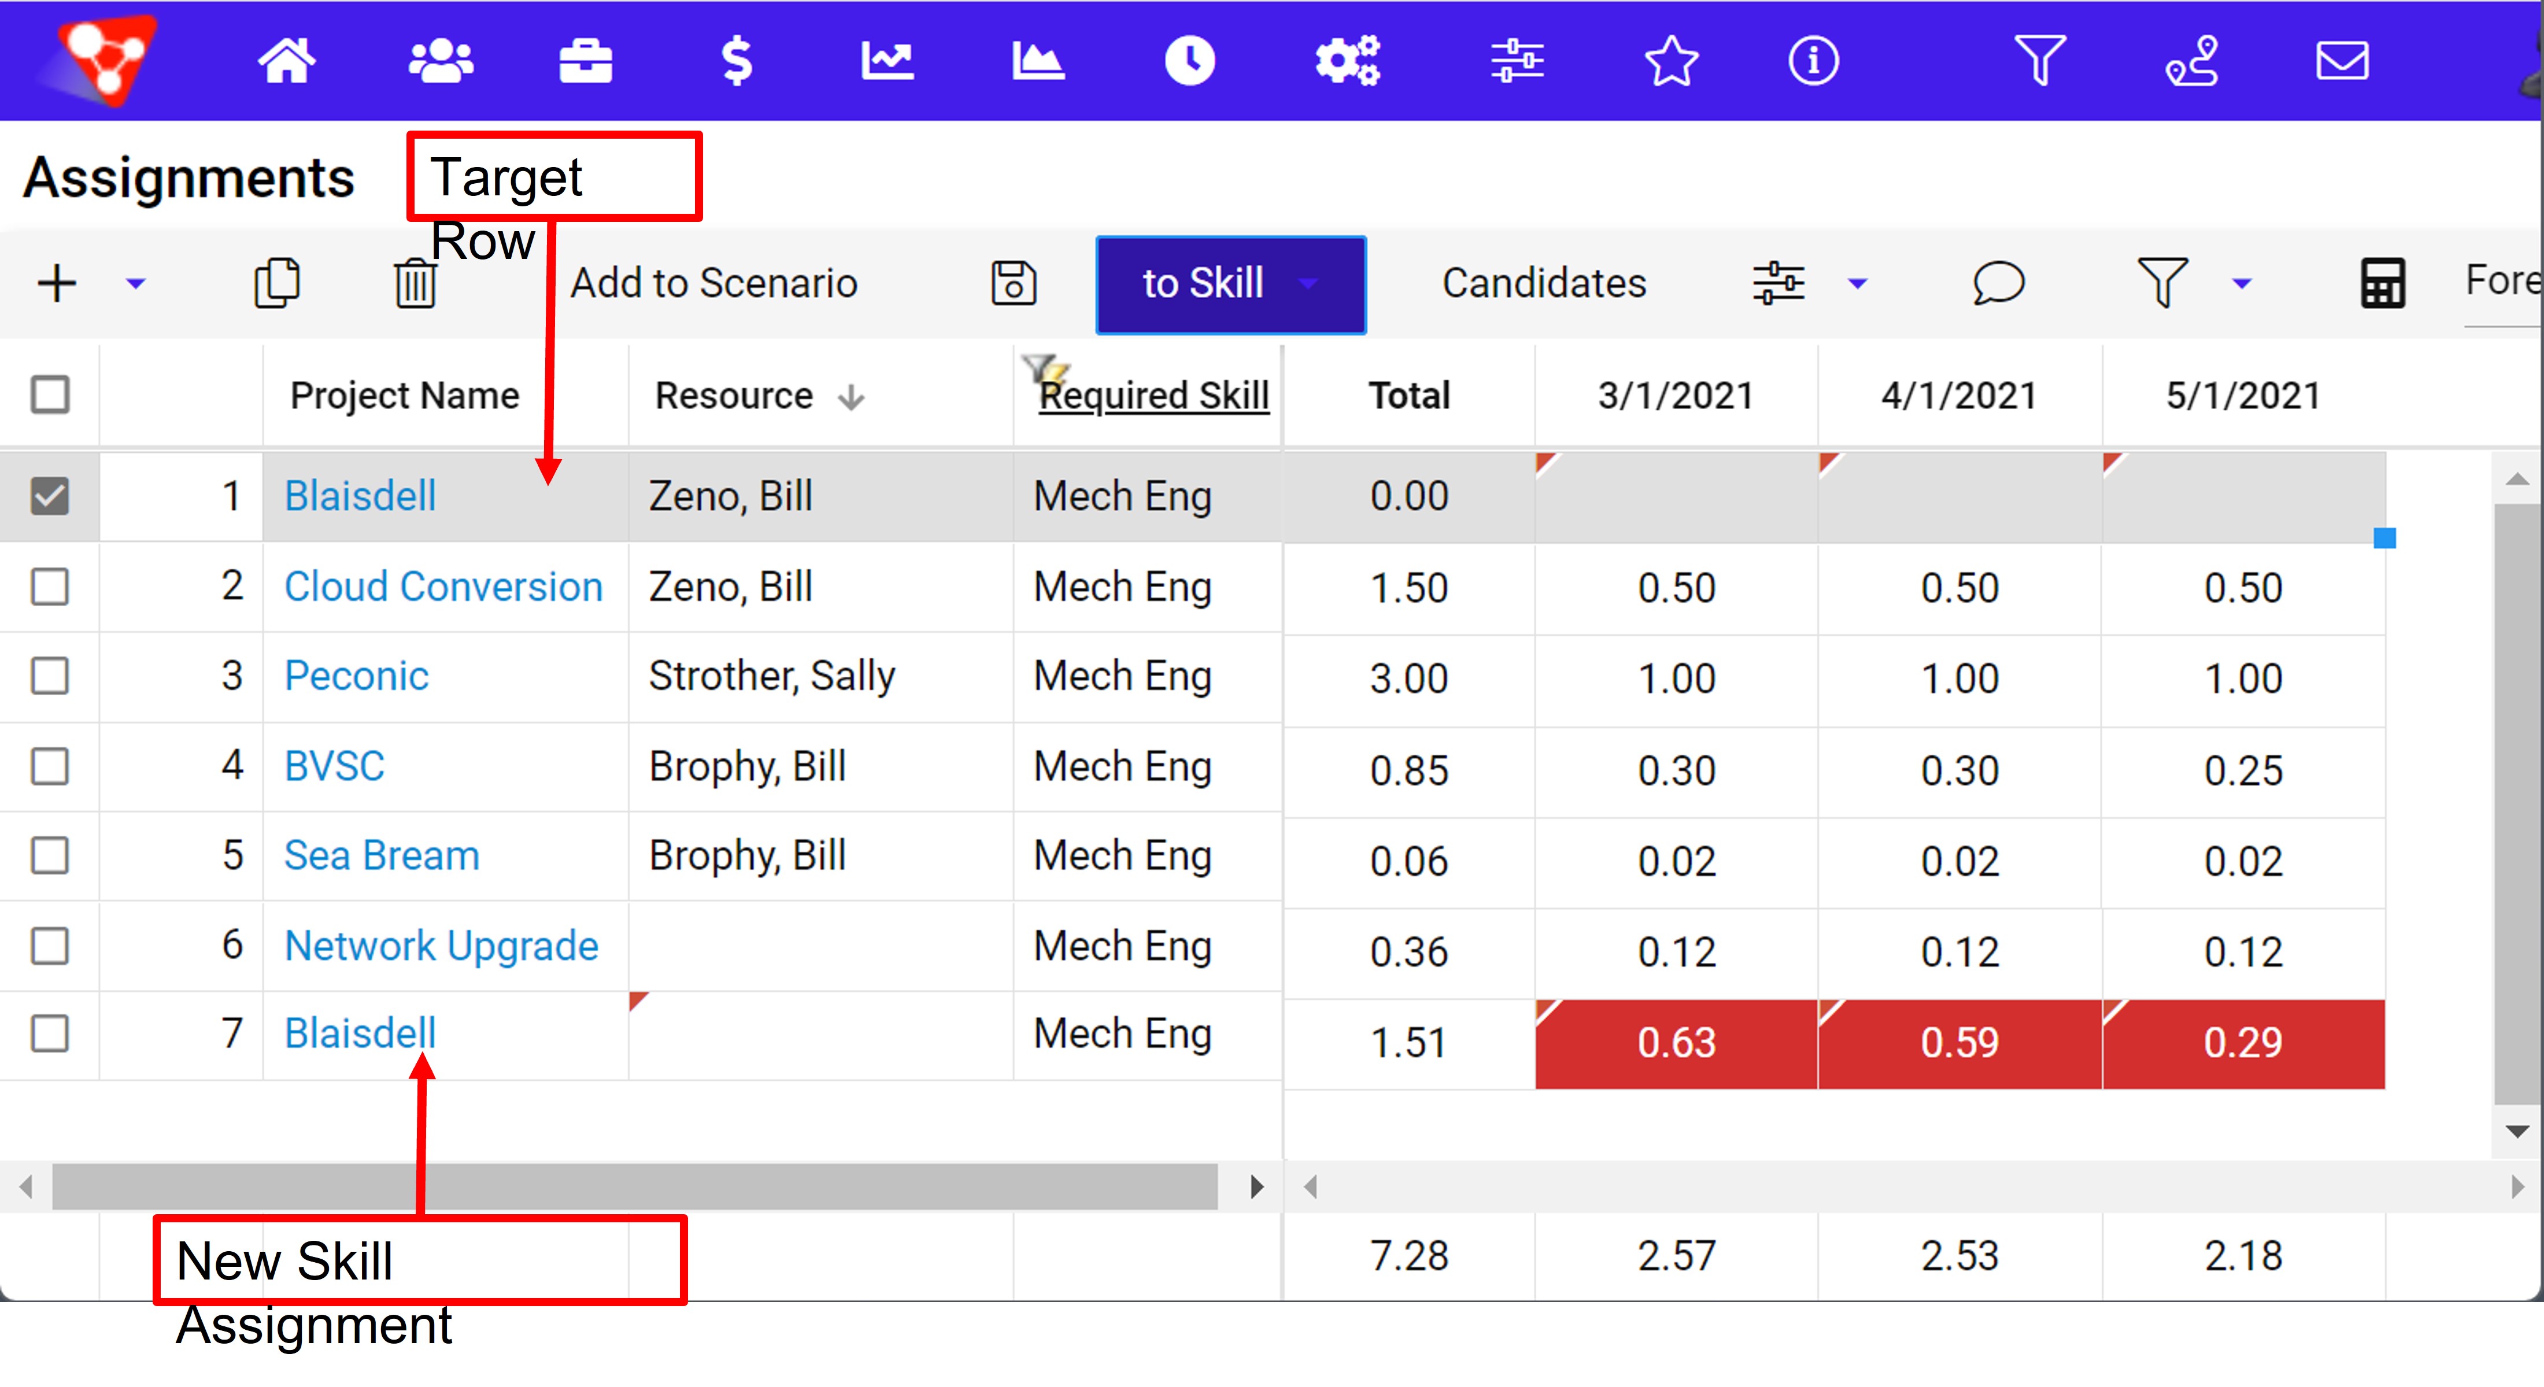Click the save icon in the toolbar
The height and width of the screenshot is (1387, 2544).
click(x=1013, y=283)
